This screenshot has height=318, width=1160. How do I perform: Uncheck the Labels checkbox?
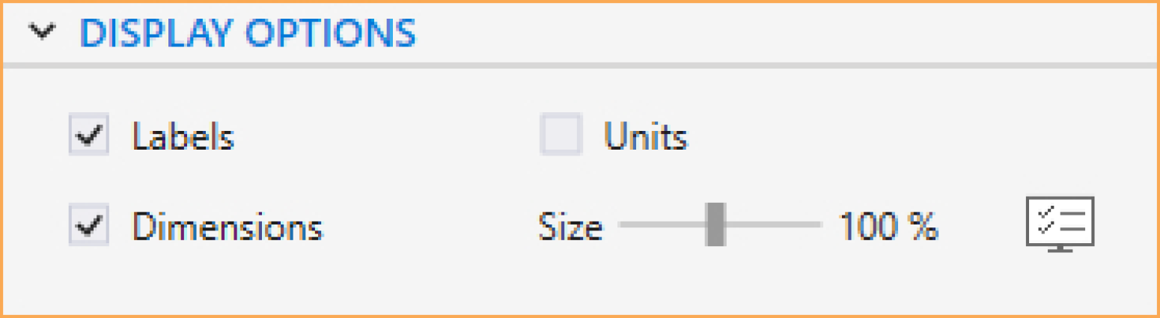click(x=89, y=135)
